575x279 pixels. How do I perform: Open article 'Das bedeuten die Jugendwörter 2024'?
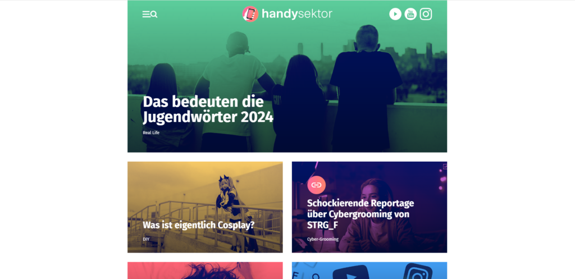pyautogui.click(x=208, y=109)
